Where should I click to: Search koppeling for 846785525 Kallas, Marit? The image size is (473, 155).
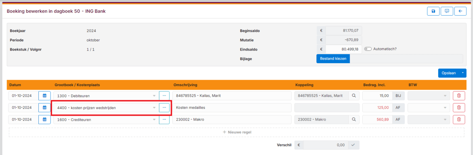[x=354, y=96]
